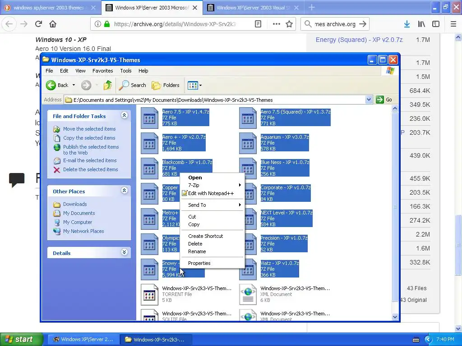Select the 6 KB XML Document icon
Screen dimensions: 462x346
248,295
